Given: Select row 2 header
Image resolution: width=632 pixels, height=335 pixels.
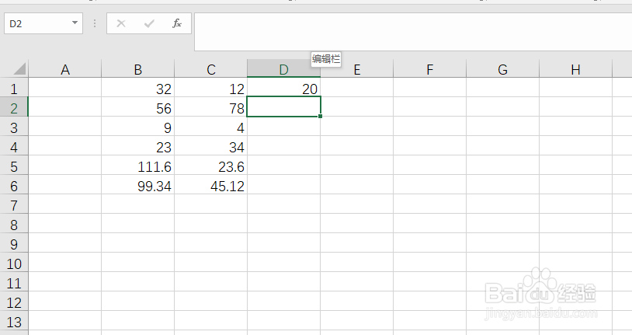Looking at the screenshot, I should (14, 106).
